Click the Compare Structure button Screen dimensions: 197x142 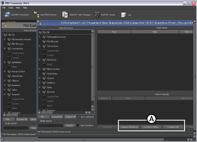pos(129,127)
